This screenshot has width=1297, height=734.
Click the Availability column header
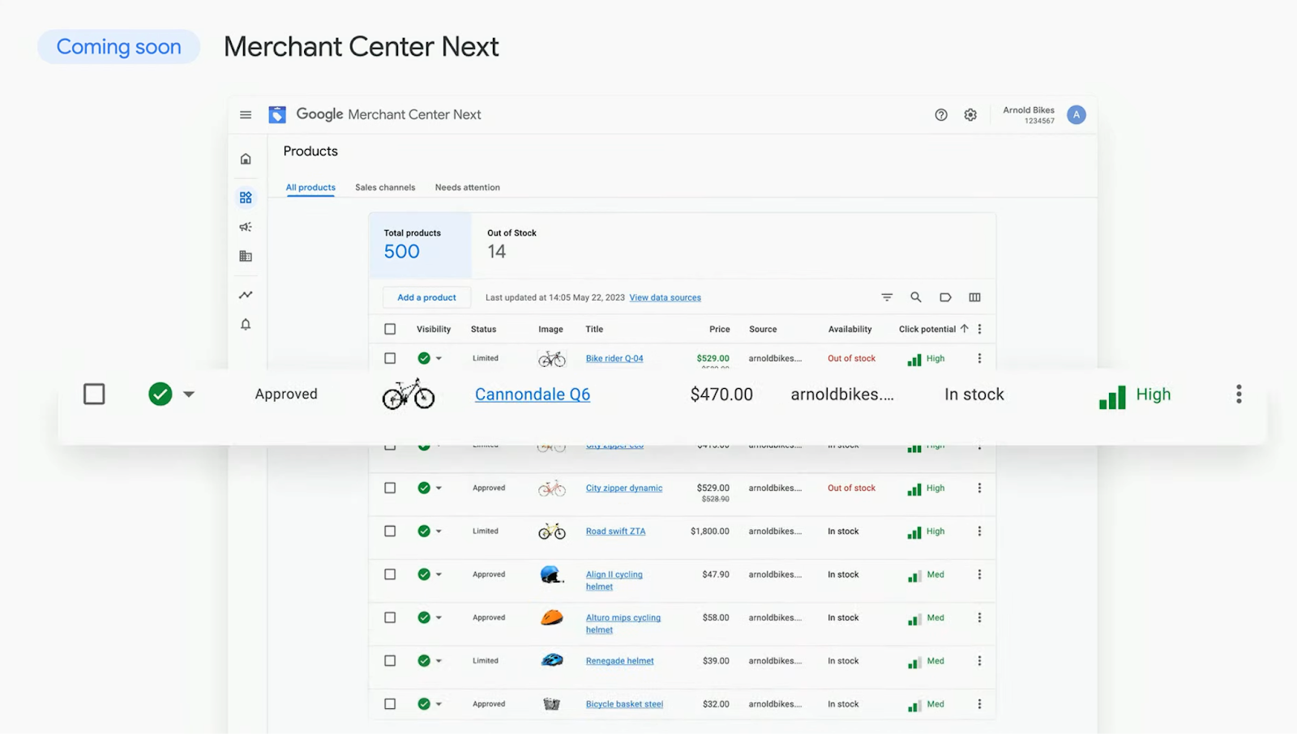[x=850, y=329]
